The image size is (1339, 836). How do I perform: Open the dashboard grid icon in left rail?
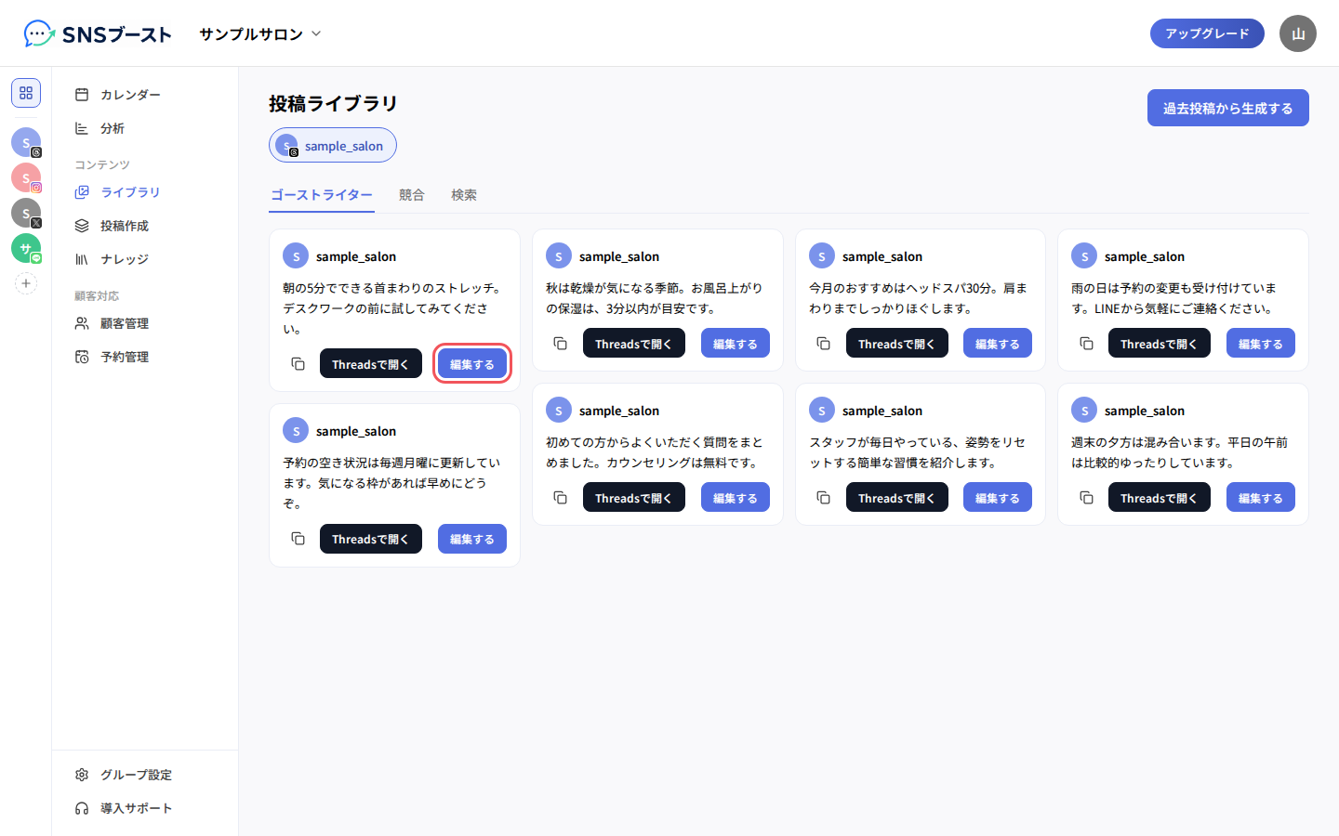tap(26, 93)
